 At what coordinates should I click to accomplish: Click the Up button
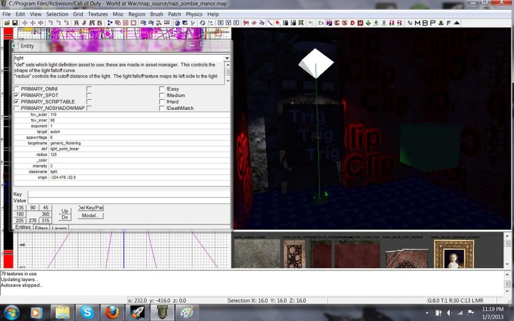point(65,211)
